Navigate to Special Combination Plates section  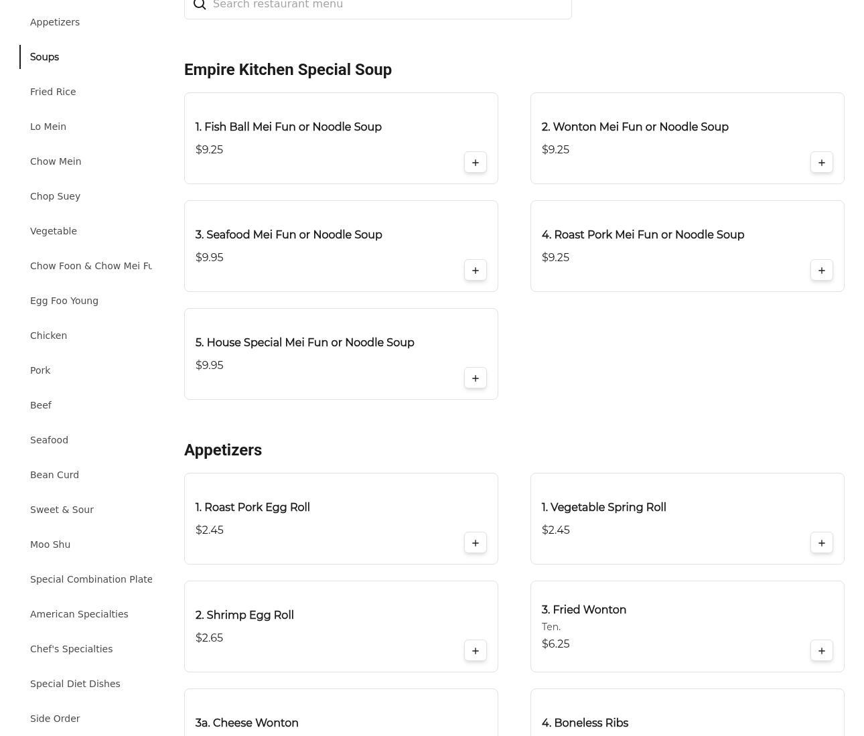click(91, 579)
